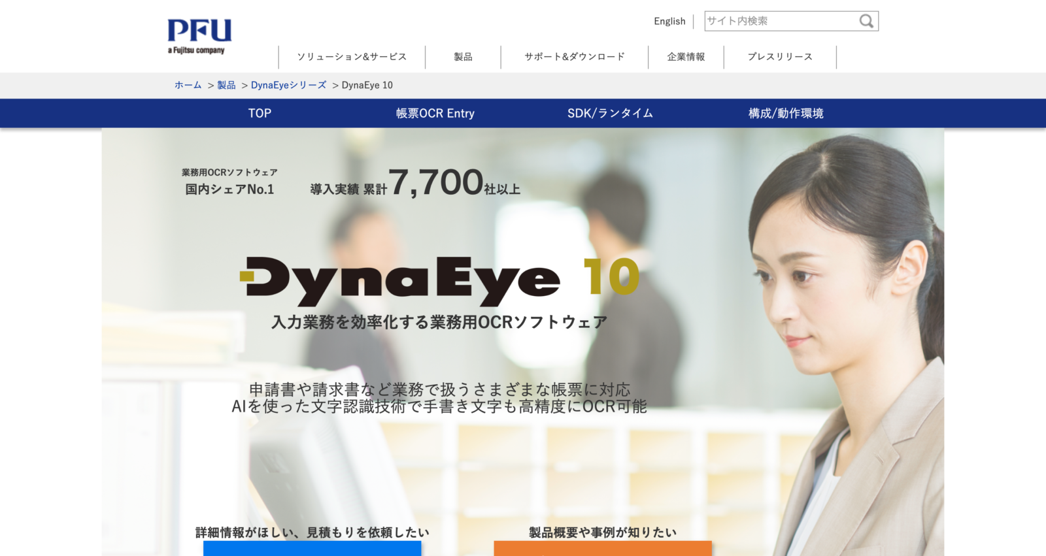
Task: Select the SDK/ランタイム tab
Action: tap(610, 113)
